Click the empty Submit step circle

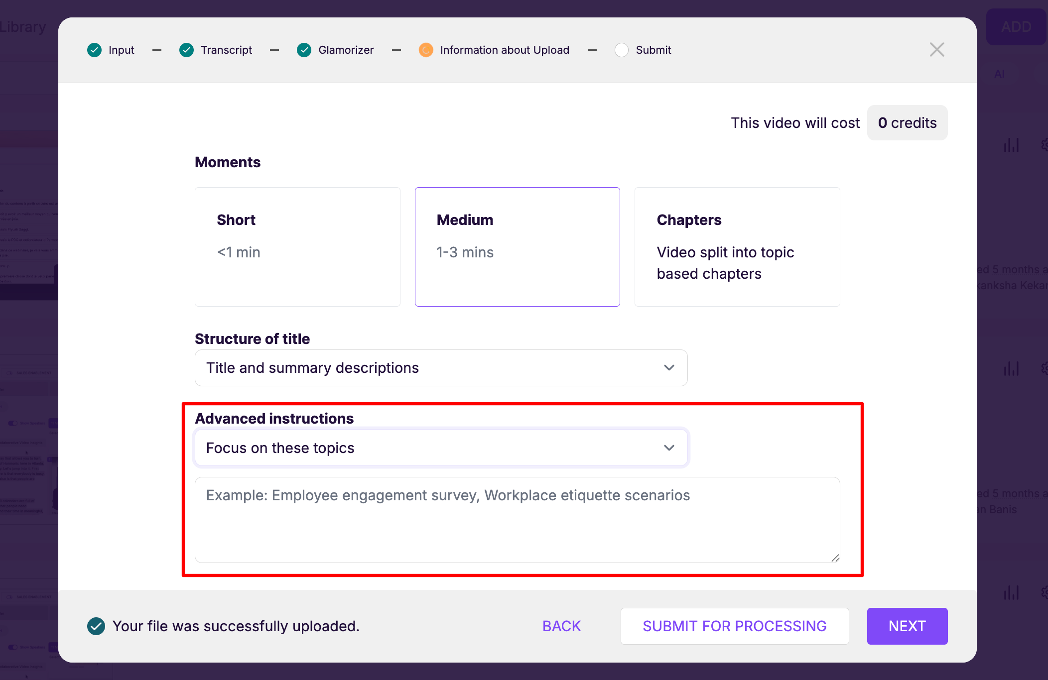[x=621, y=50]
